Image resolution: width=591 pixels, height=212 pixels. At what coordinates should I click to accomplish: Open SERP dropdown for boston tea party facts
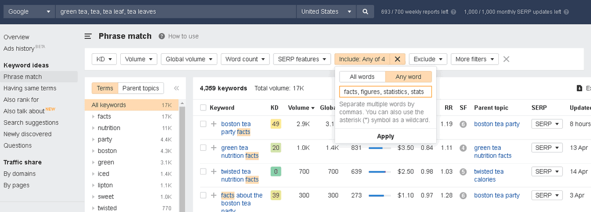pos(547,124)
